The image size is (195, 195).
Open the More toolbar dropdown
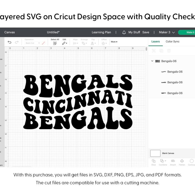tap(114, 42)
